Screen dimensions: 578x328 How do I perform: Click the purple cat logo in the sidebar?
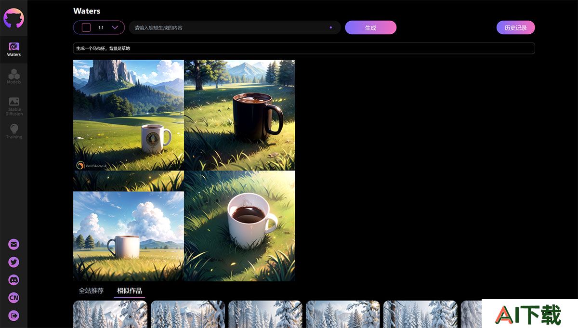[13, 18]
